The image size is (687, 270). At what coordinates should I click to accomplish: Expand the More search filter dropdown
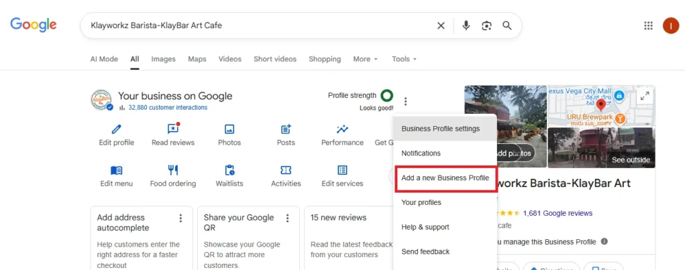pyautogui.click(x=366, y=59)
